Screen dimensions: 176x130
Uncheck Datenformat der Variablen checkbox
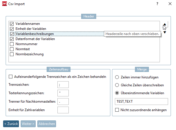pyautogui.click(x=12, y=39)
